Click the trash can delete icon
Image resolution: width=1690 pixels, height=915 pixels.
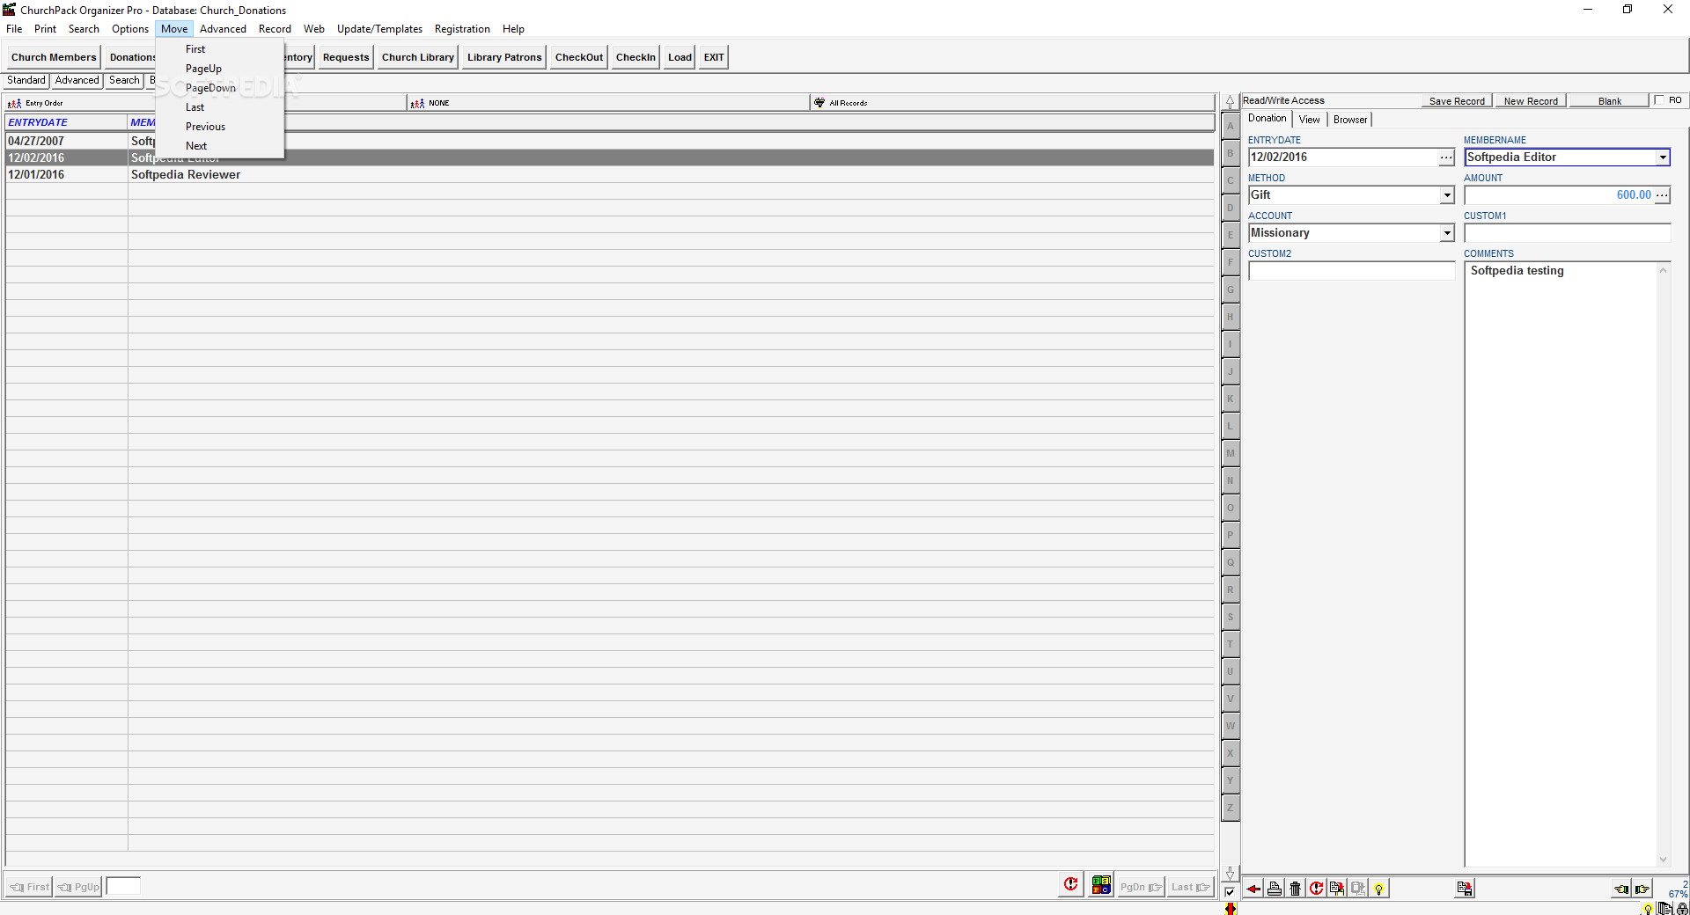pyautogui.click(x=1295, y=889)
